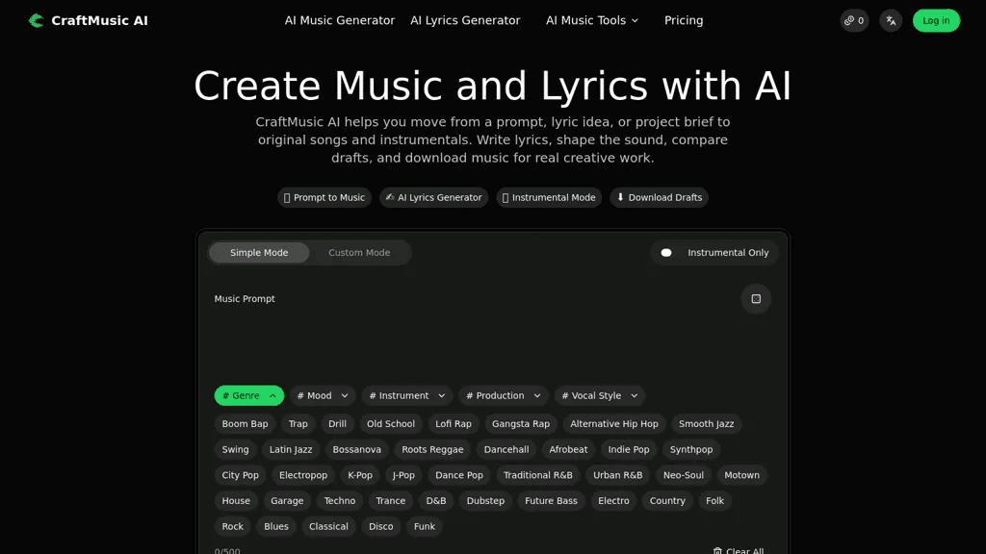Viewport: 986px width, 554px height.
Task: Expand the # Vocal Style dropdown
Action: [599, 395]
